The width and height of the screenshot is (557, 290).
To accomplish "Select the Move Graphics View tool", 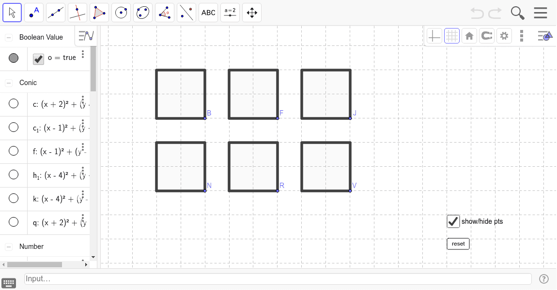I will [252, 13].
